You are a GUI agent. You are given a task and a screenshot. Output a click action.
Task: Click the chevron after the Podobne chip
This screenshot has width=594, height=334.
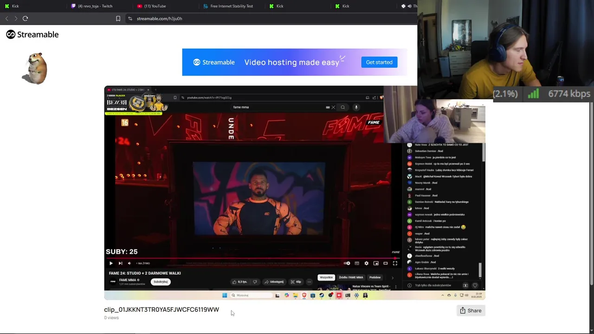tap(392, 277)
